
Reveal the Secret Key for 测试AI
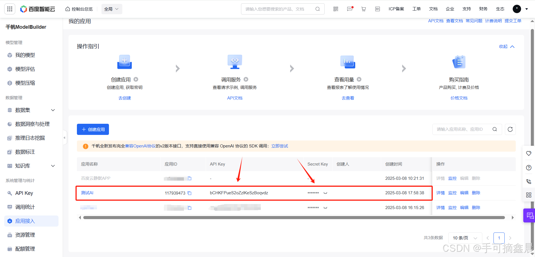(325, 193)
